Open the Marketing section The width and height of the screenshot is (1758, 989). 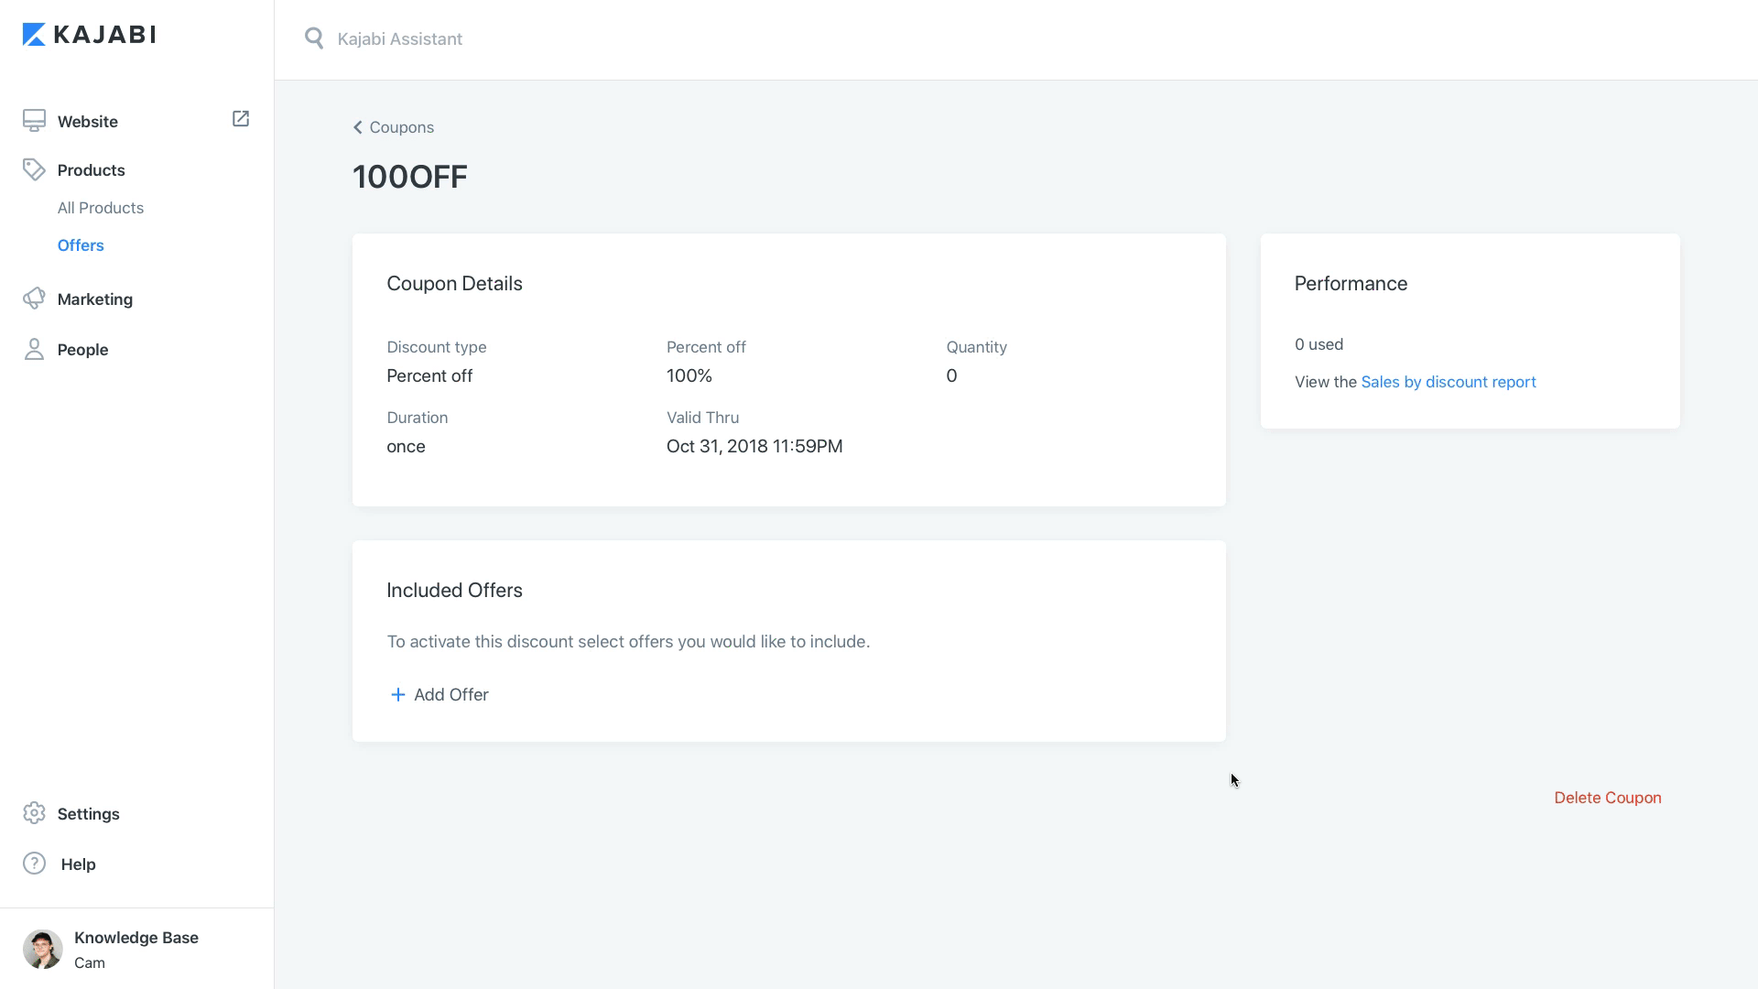[x=95, y=299]
